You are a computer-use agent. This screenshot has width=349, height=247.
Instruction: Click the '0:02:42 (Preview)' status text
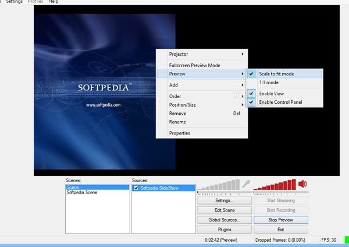click(x=221, y=240)
